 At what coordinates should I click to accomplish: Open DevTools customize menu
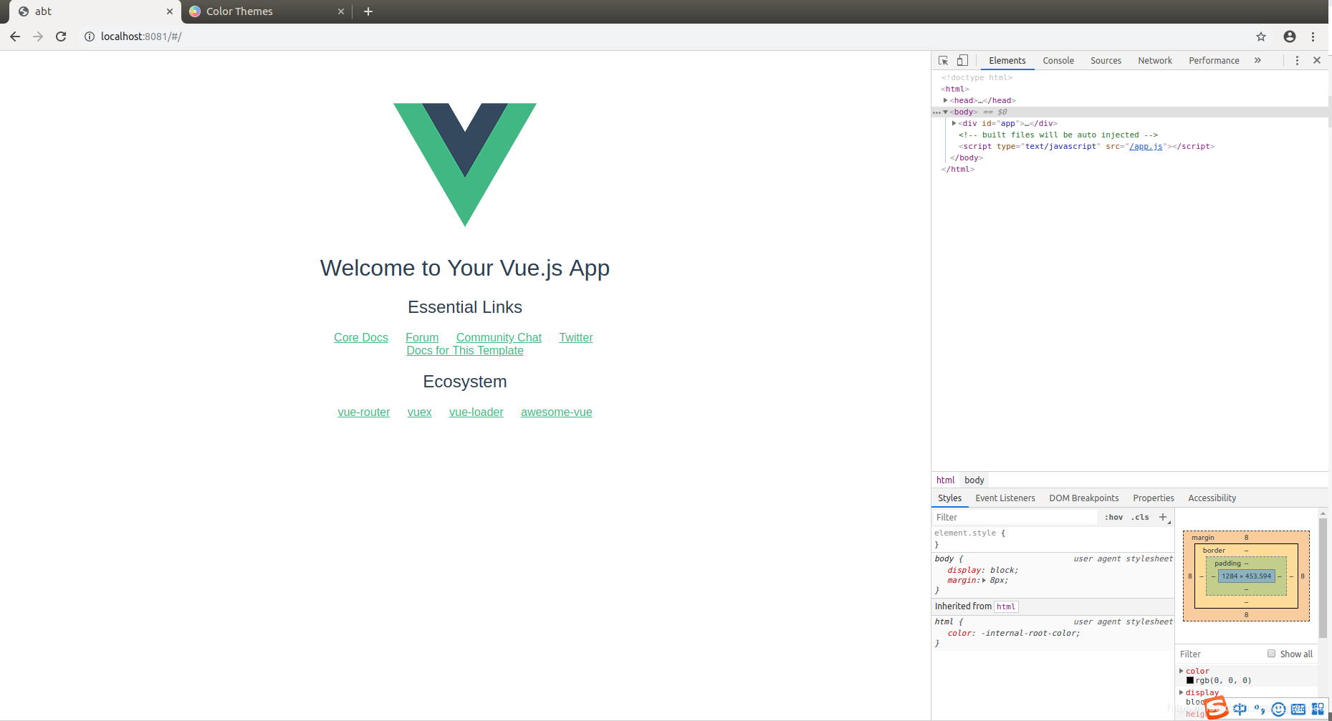[x=1297, y=61]
